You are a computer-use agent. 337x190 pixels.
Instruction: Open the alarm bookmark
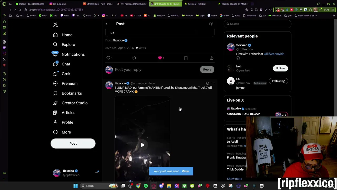(212, 16)
